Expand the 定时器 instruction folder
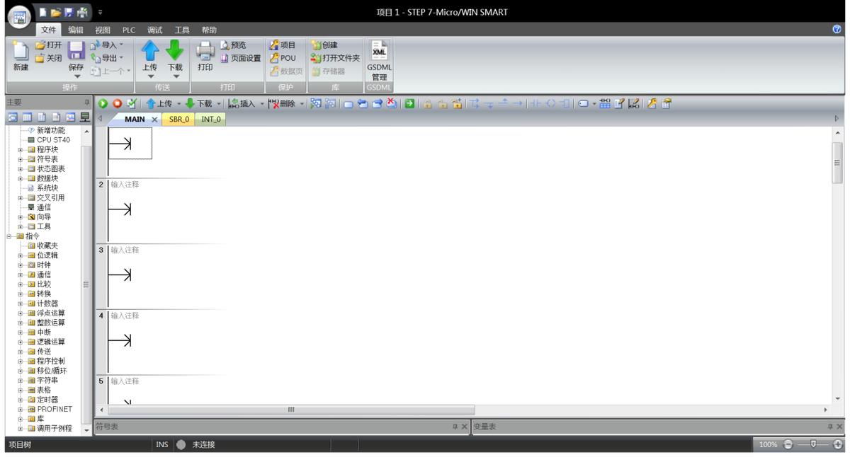850x457 pixels. 21,399
